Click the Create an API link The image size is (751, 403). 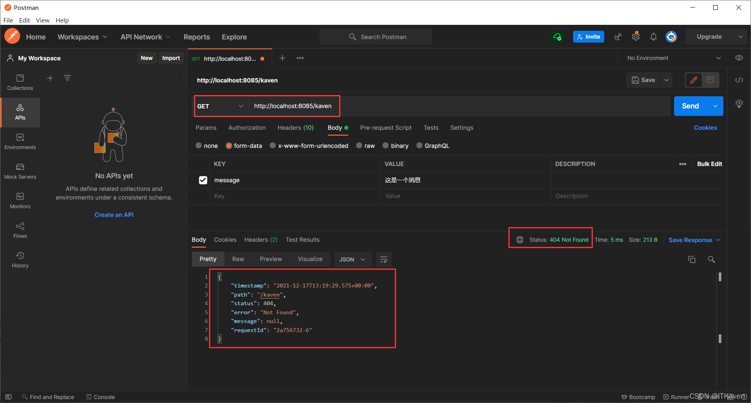pyautogui.click(x=114, y=215)
